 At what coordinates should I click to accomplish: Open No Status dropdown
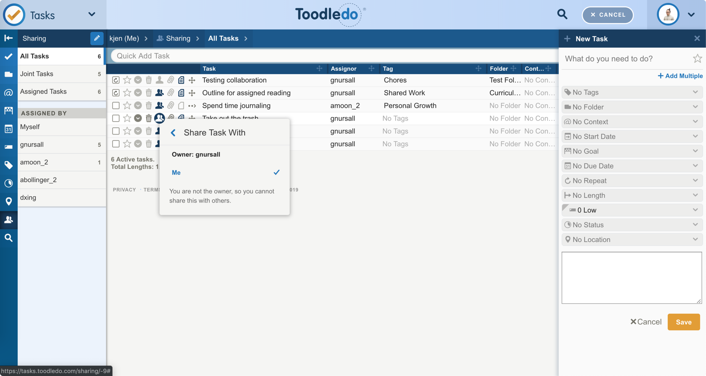(632, 225)
